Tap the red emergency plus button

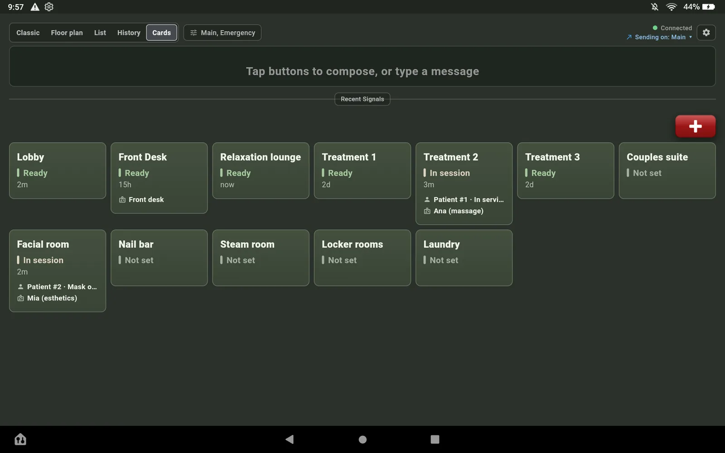tap(695, 126)
